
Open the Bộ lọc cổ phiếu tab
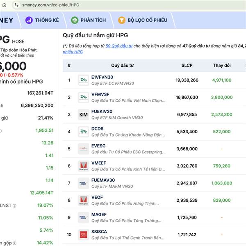coord(143,20)
